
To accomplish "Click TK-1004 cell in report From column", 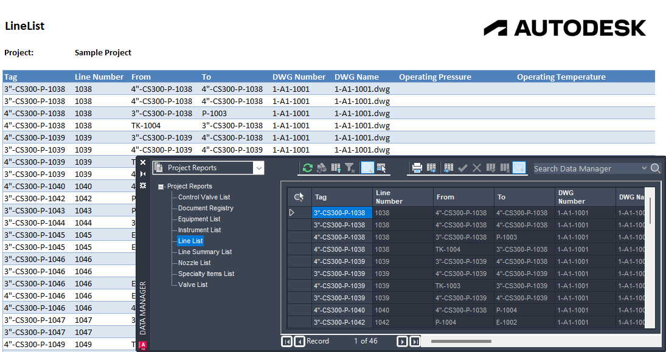I will click(x=146, y=126).
